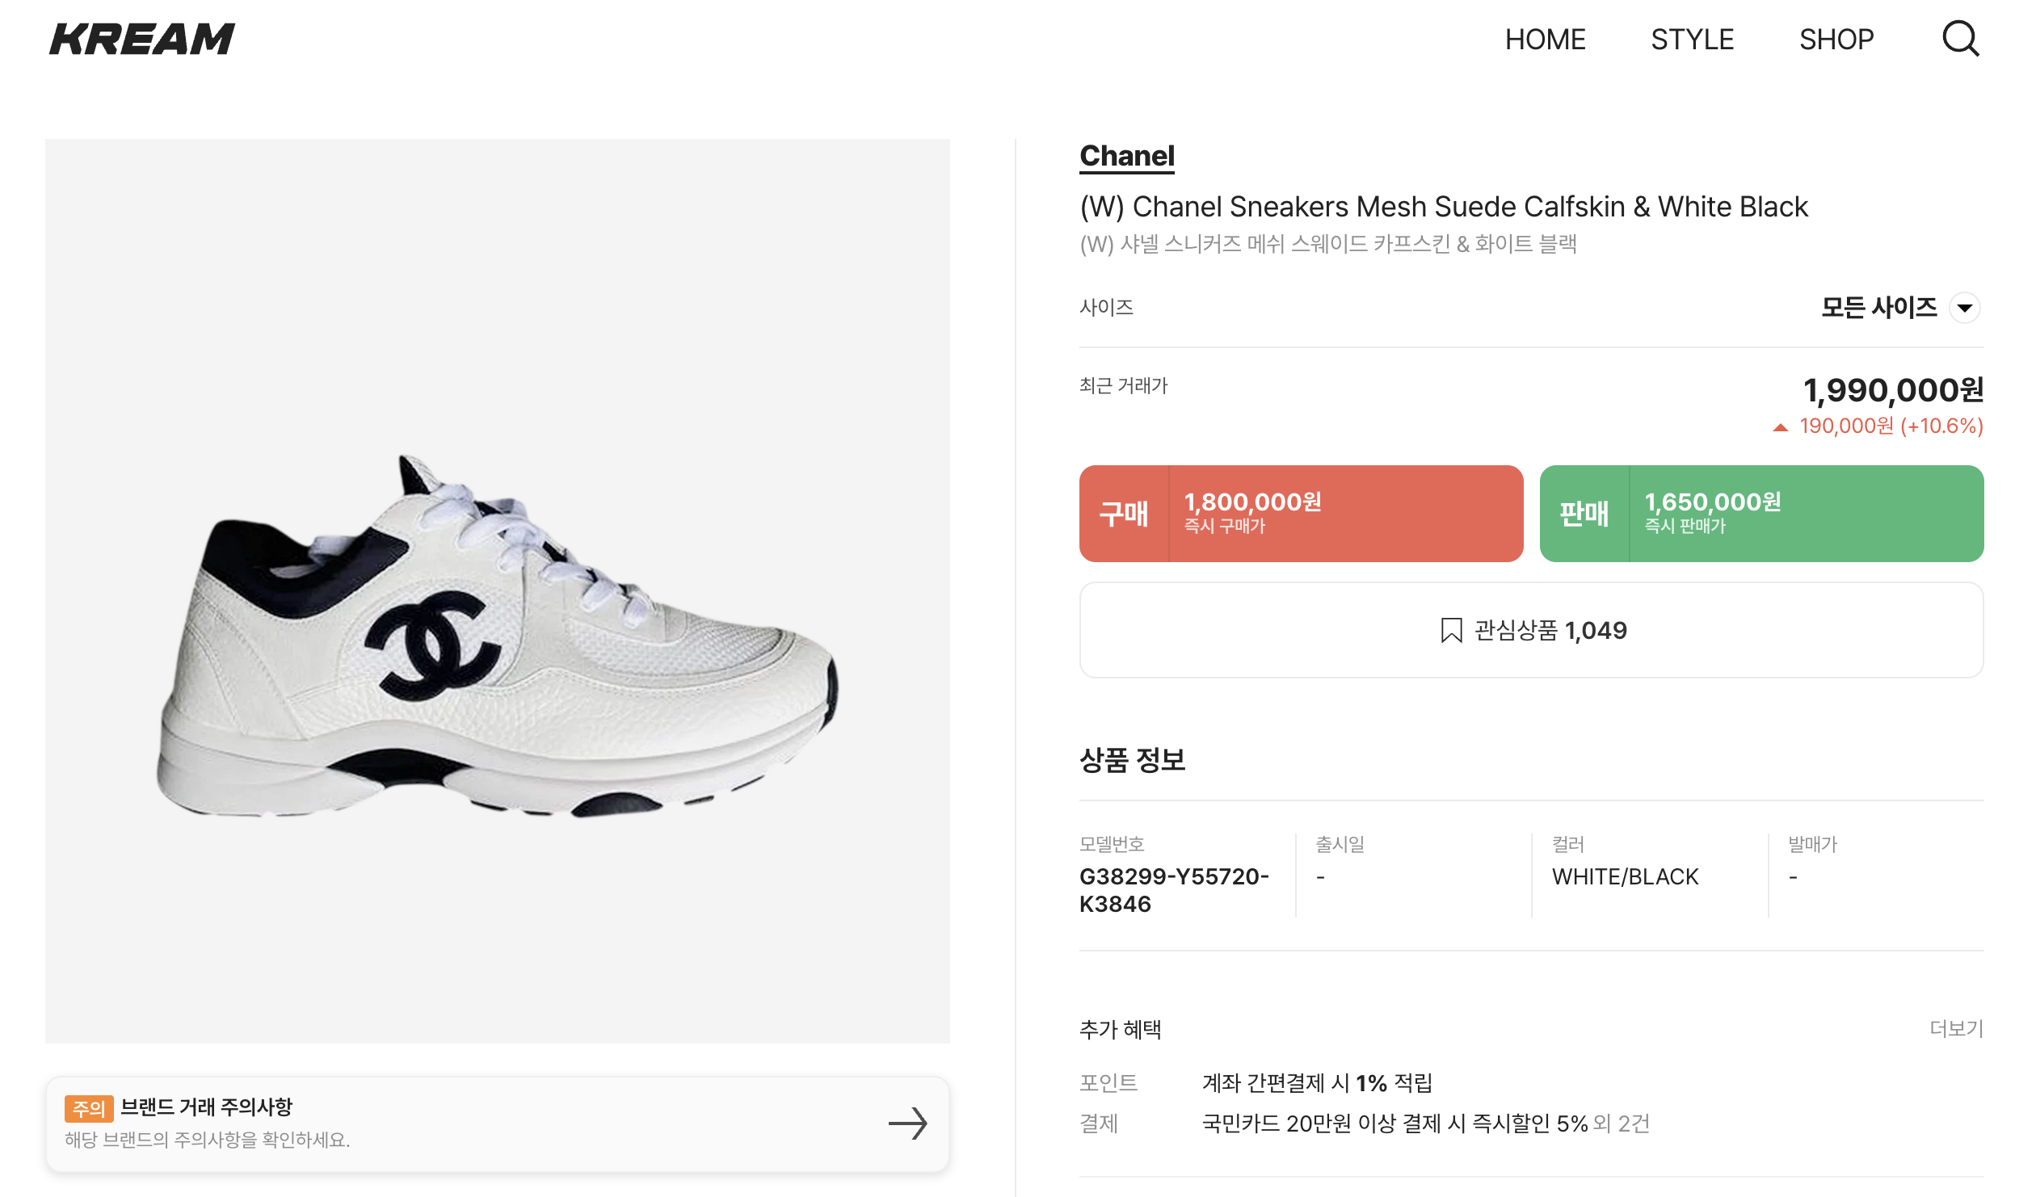Click the green 판매 sell button
2036x1197 pixels.
(1761, 514)
